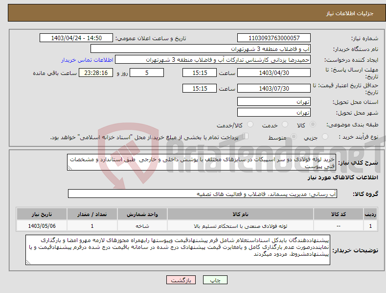
Task: Click the ساعت باقی مانده label
Action: coord(55,73)
